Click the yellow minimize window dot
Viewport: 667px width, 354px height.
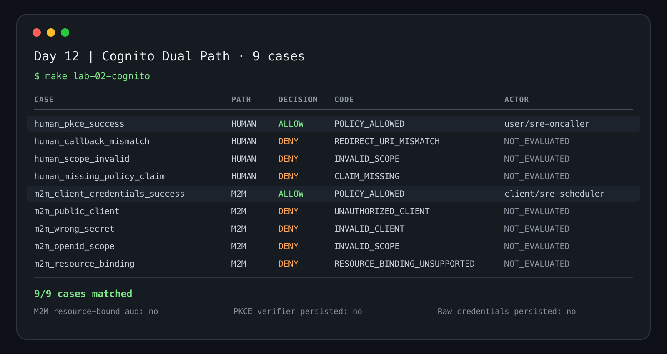pyautogui.click(x=51, y=32)
